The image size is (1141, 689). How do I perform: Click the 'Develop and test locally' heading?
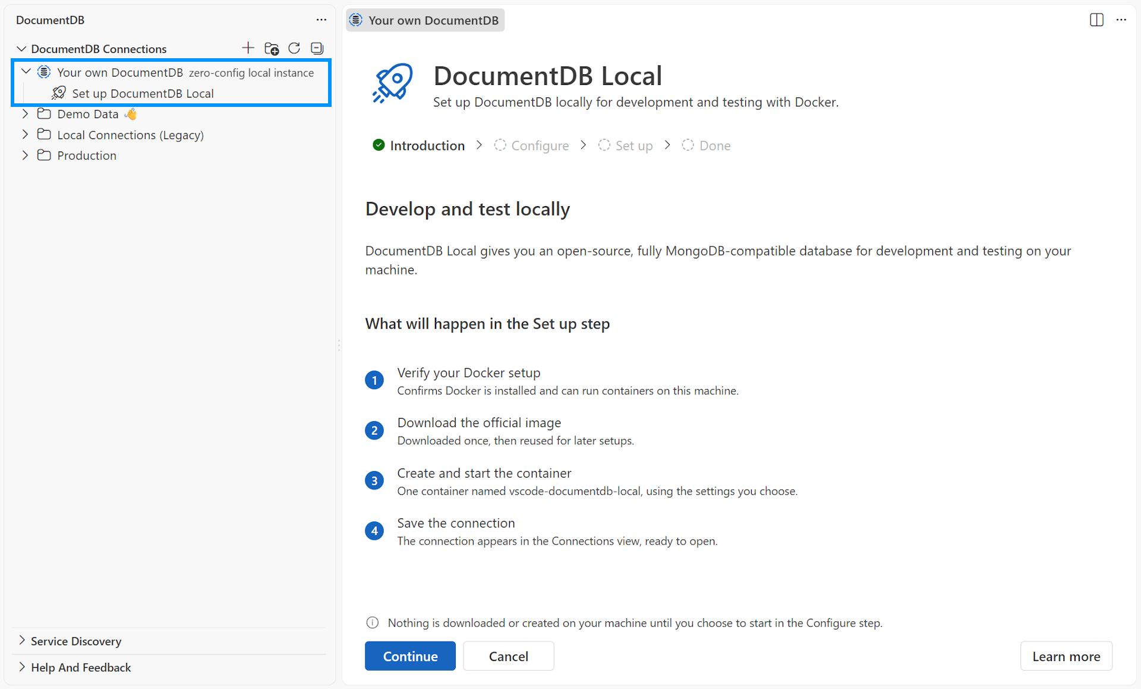click(x=468, y=209)
